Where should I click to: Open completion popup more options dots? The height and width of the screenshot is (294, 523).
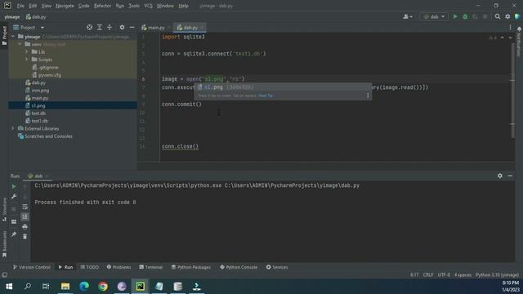368,96
